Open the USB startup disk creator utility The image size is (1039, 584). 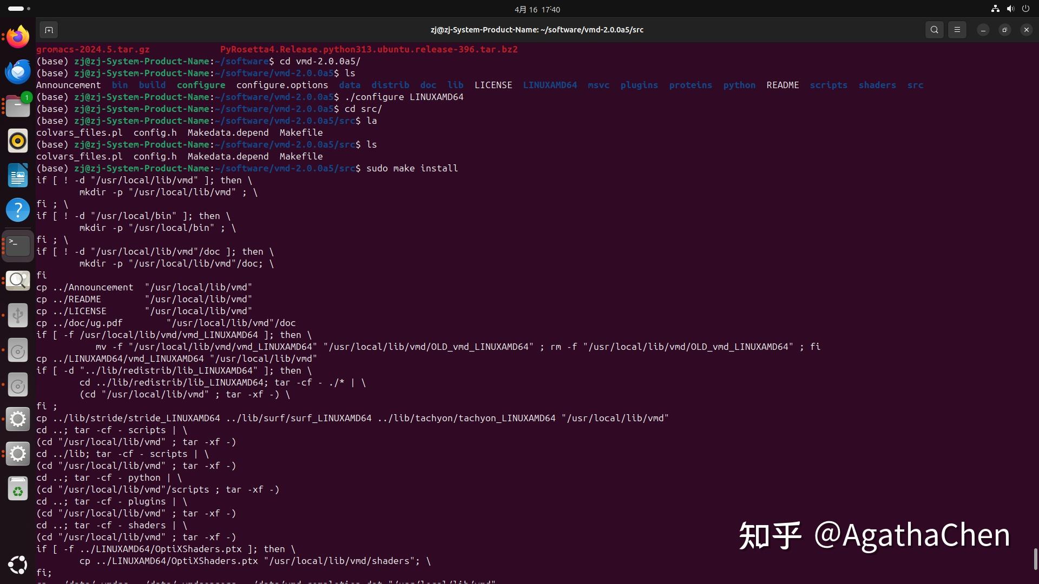(18, 315)
